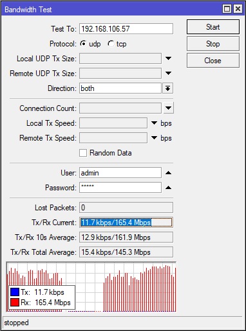Click the 'stopped' status bar text
This screenshot has width=246, height=331.
click(16, 323)
